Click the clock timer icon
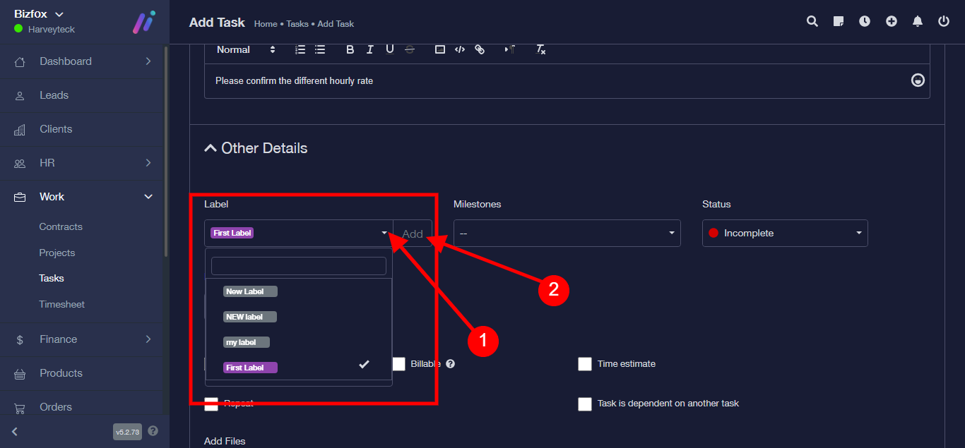This screenshot has width=965, height=448. coord(865,21)
